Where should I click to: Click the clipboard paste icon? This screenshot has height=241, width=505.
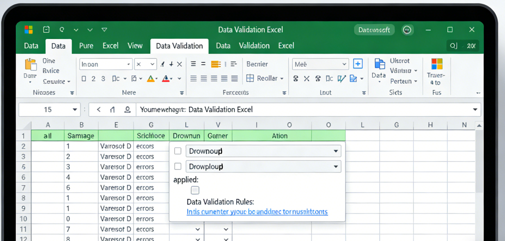[x=30, y=64]
